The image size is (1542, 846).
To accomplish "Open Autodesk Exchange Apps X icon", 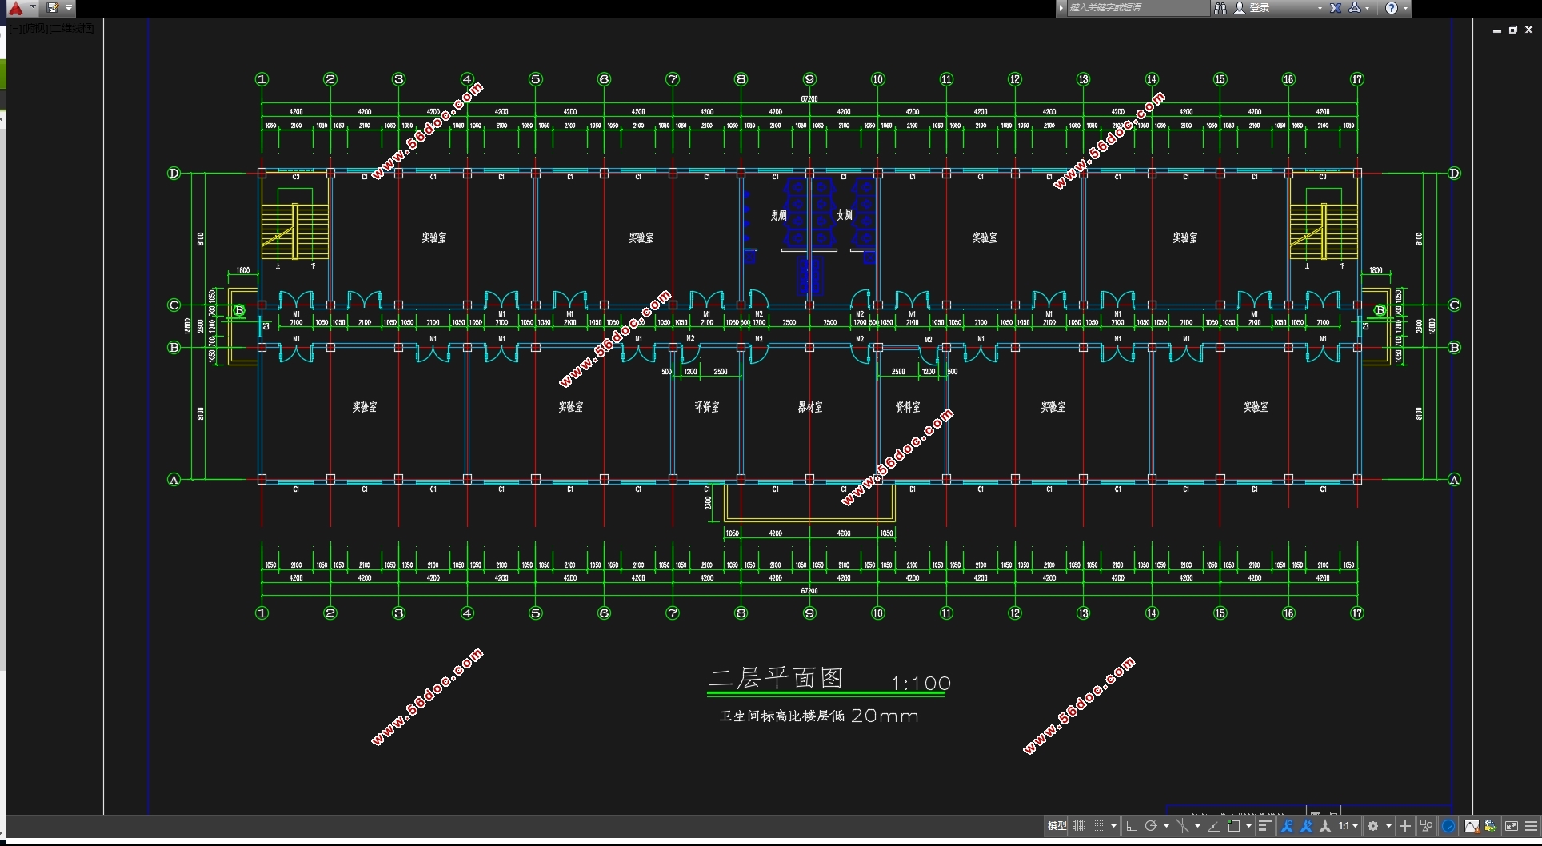I will (1336, 8).
